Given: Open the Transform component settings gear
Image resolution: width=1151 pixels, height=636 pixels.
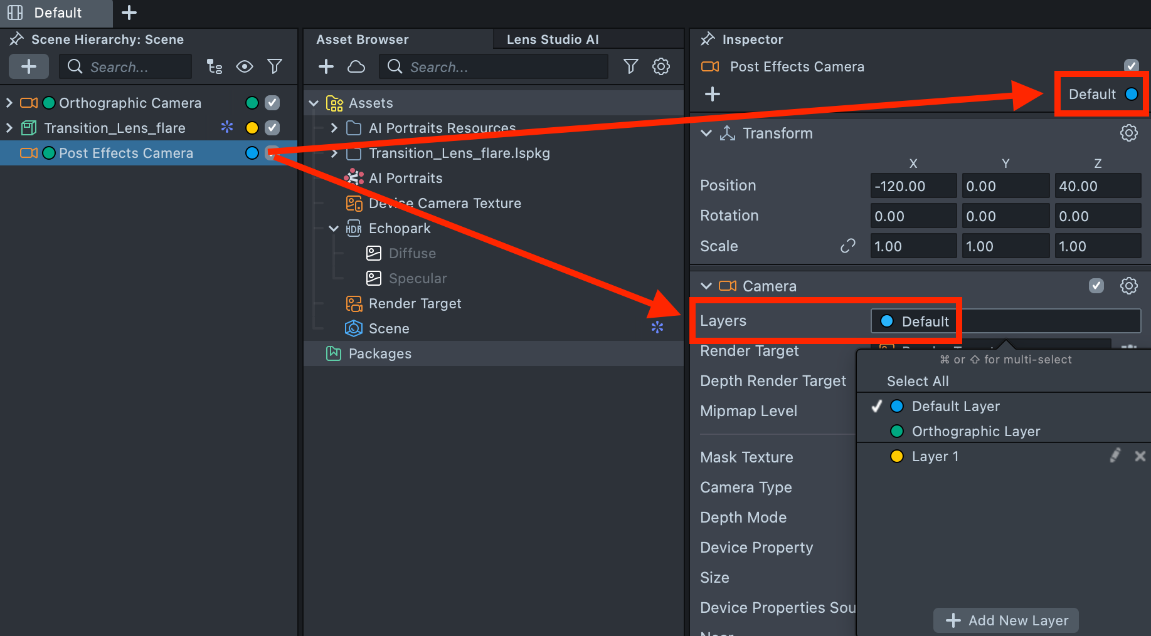Looking at the screenshot, I should click(1128, 133).
